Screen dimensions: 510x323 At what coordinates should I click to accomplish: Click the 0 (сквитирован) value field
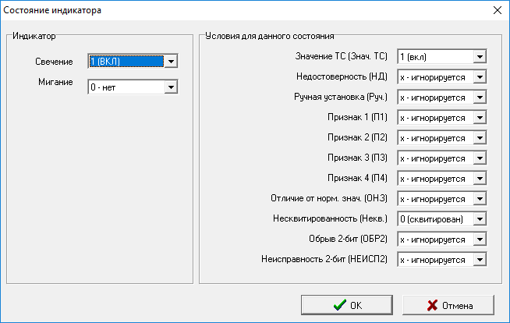coord(434,219)
